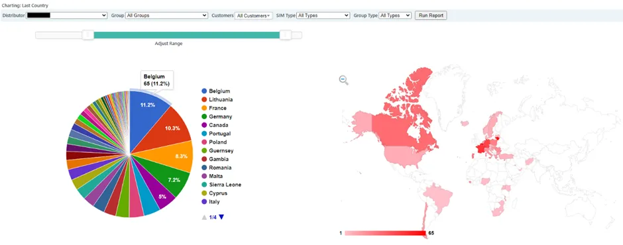Expand the All Customers selector
The height and width of the screenshot is (245, 623).
point(253,15)
